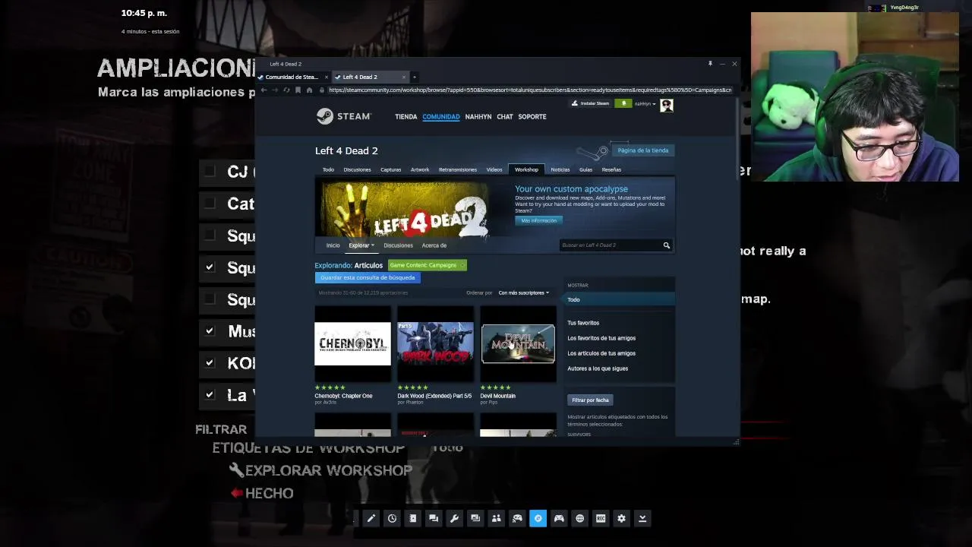Image resolution: width=972 pixels, height=547 pixels.
Task: Click the browser back arrow
Action: pos(264,90)
